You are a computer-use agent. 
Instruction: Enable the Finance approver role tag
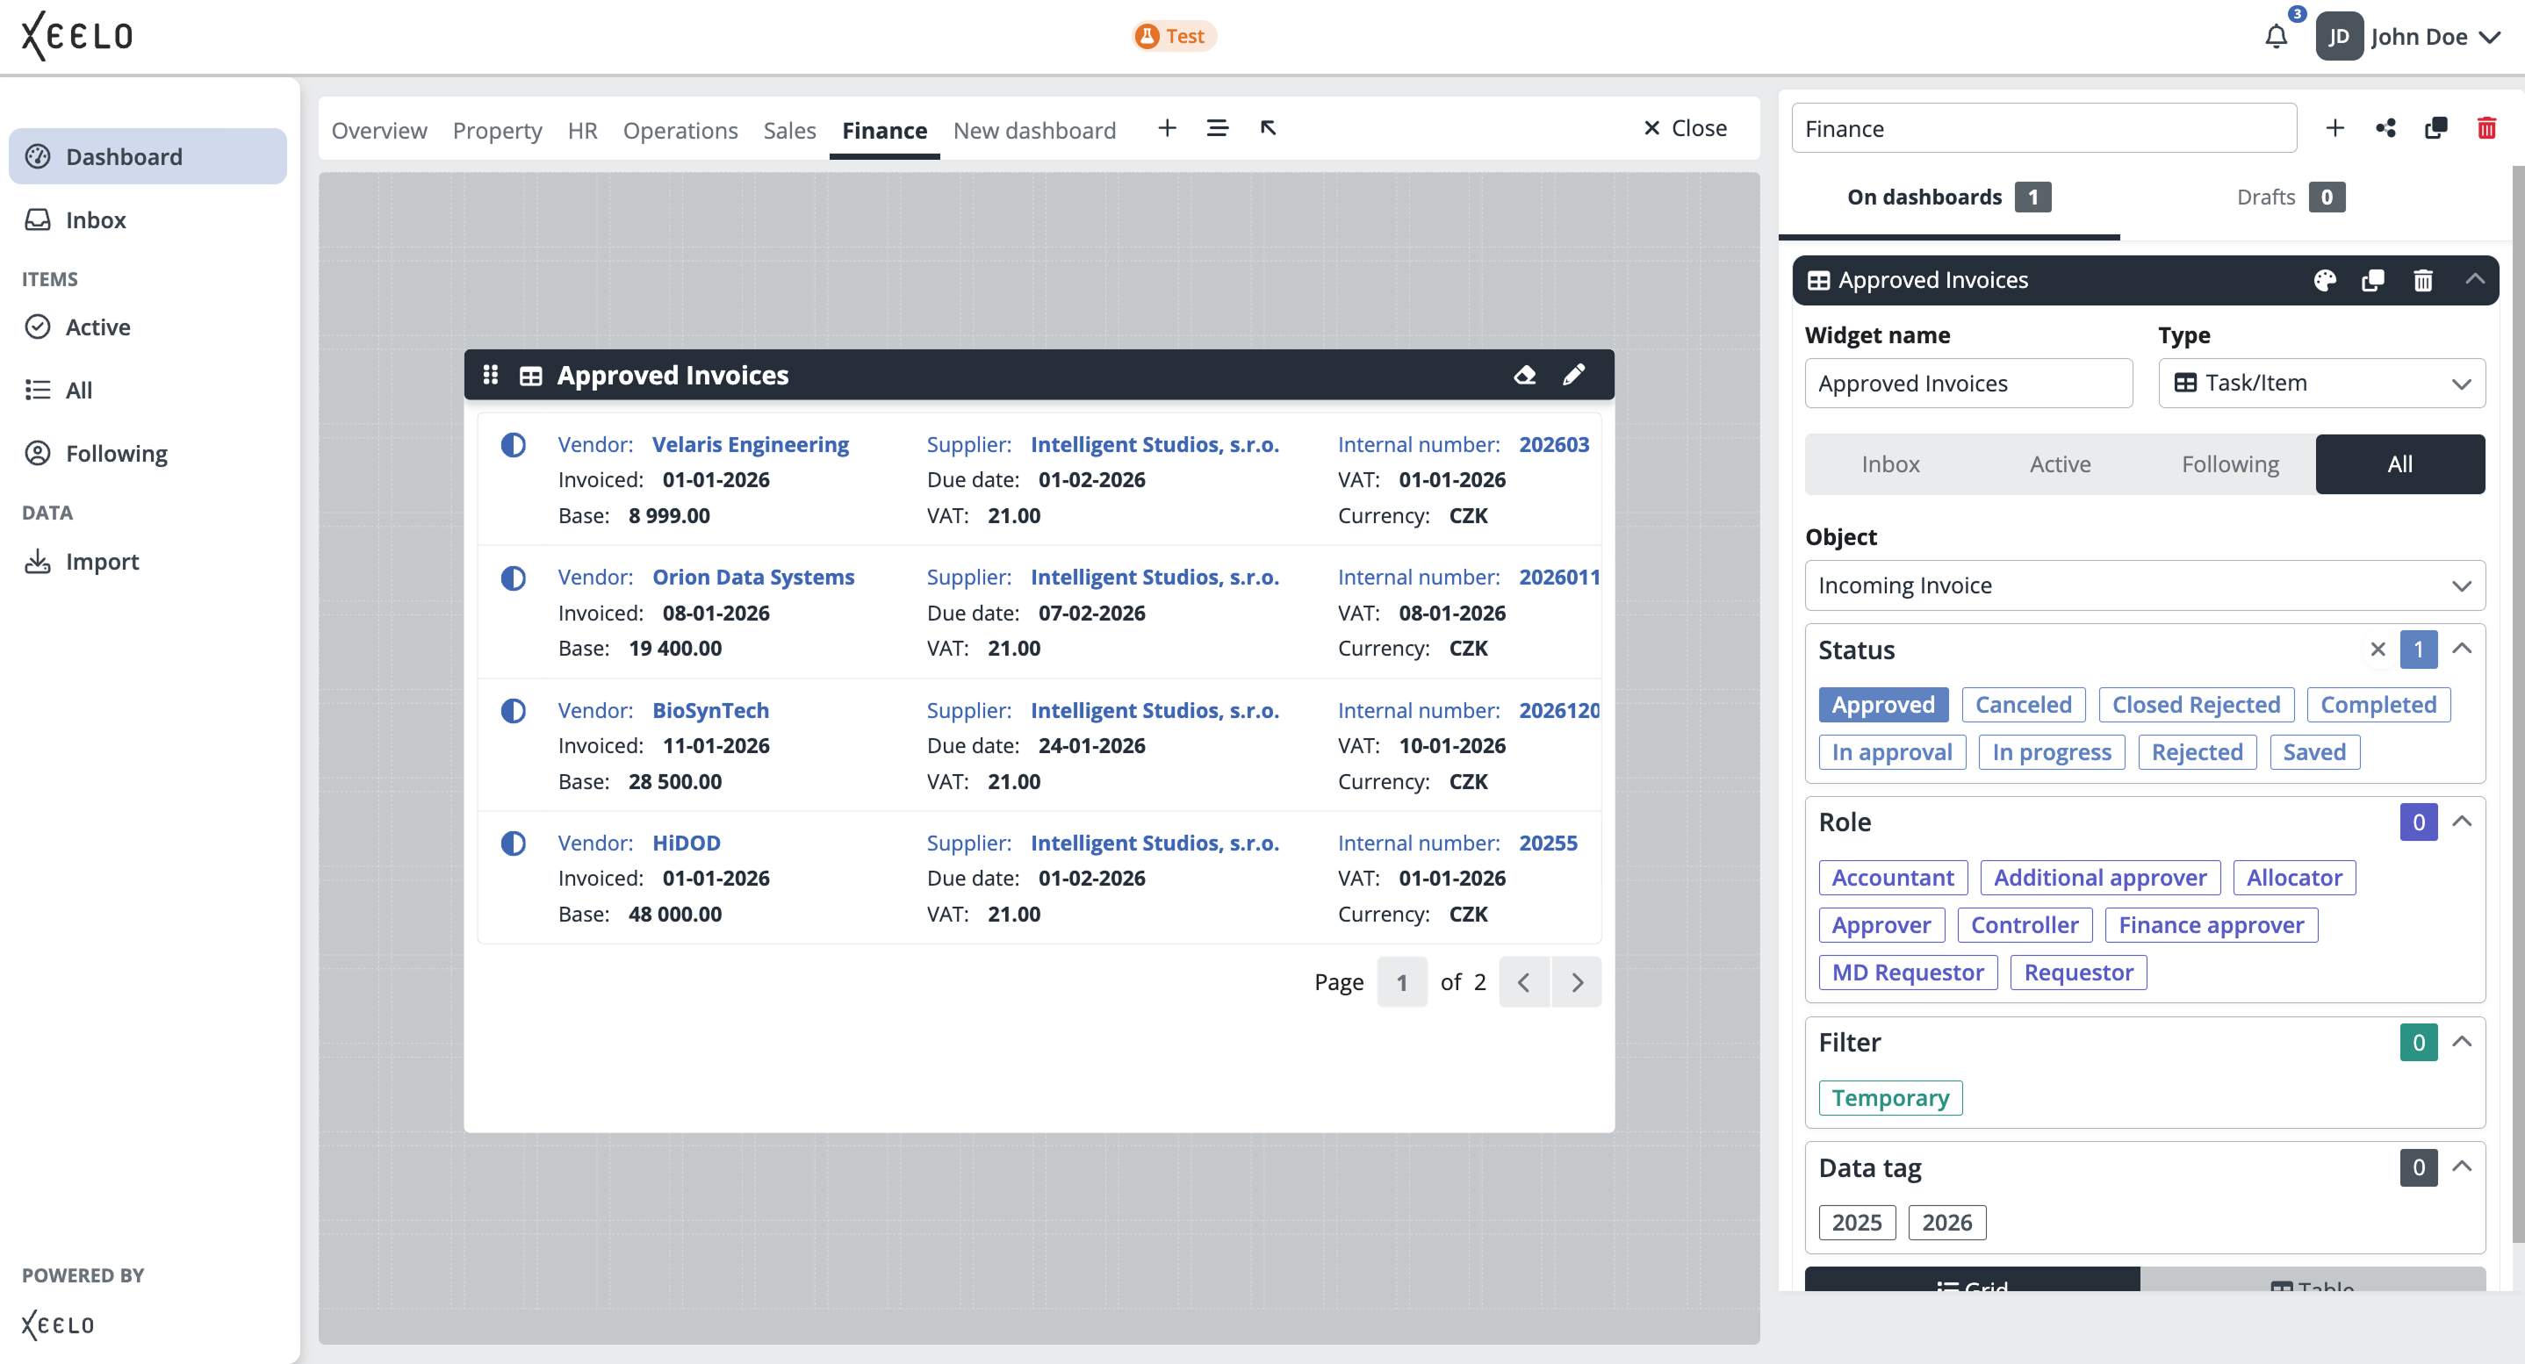pyautogui.click(x=2211, y=925)
